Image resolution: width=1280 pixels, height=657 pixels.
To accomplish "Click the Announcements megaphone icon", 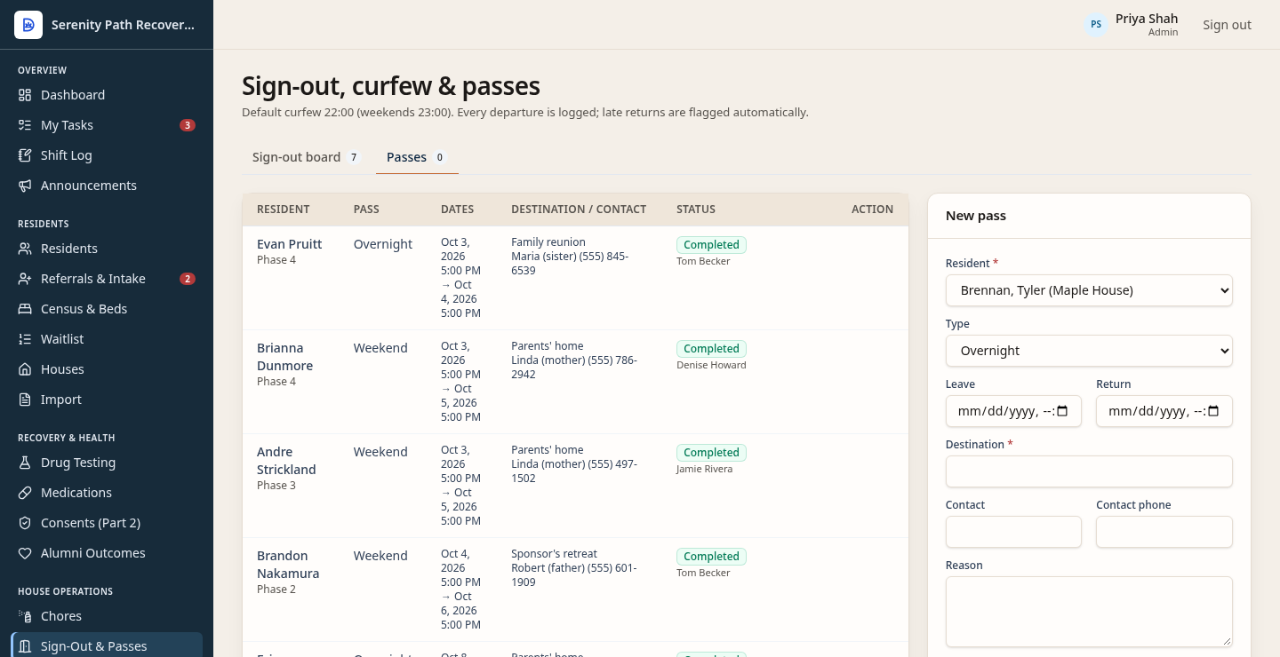I will click(25, 186).
